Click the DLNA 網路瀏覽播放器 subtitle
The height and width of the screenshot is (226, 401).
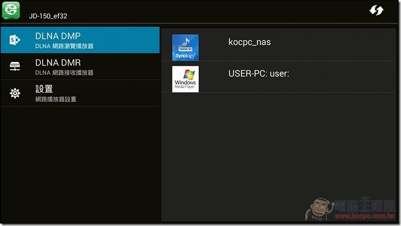coord(64,46)
